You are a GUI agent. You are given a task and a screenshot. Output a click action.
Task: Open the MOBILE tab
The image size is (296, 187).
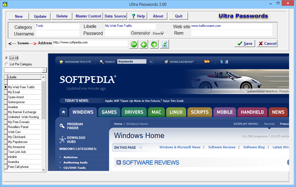pyautogui.click(x=225, y=112)
